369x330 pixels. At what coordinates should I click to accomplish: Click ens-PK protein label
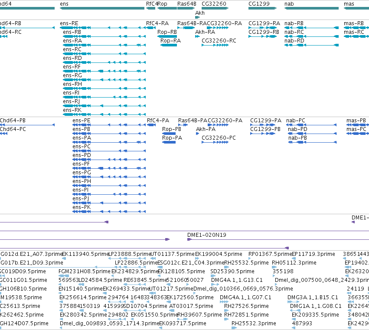click(x=82, y=207)
